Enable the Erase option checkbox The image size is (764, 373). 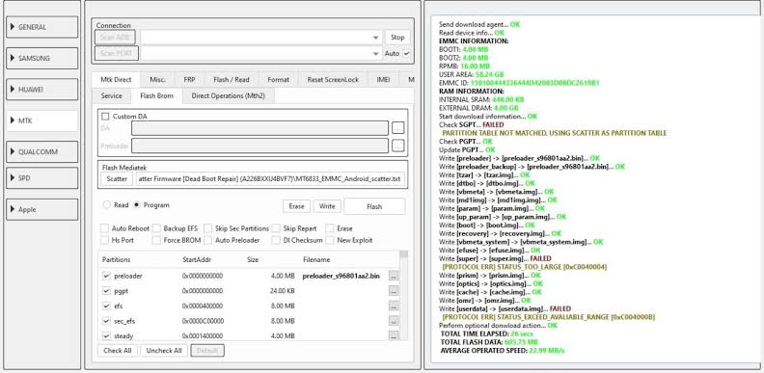(329, 228)
